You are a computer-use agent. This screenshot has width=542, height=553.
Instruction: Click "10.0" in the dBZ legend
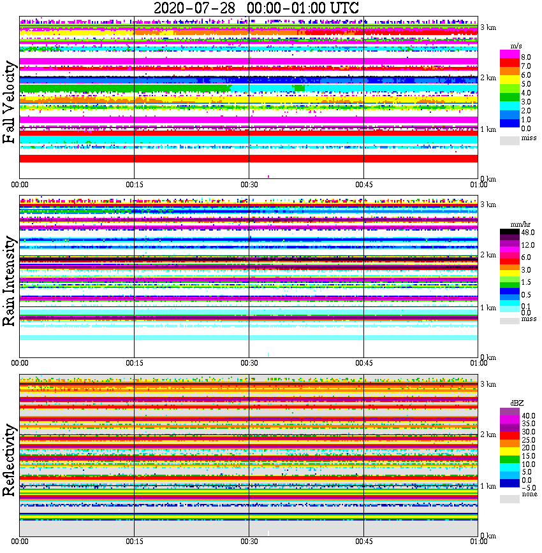click(529, 464)
